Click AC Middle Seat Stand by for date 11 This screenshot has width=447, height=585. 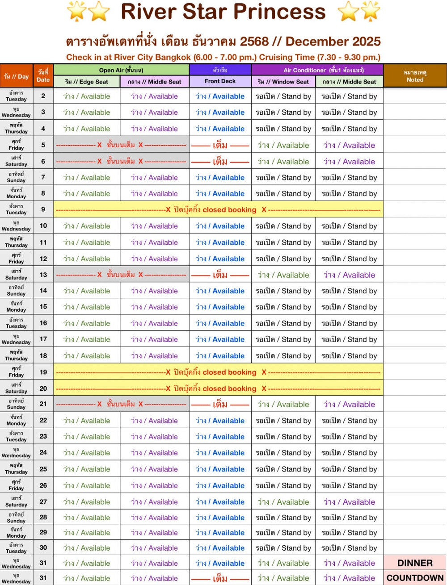tap(349, 242)
